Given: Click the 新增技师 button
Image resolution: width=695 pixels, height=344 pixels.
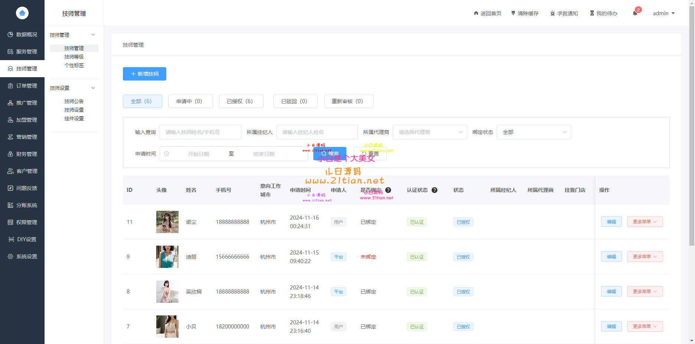Looking at the screenshot, I should point(144,74).
